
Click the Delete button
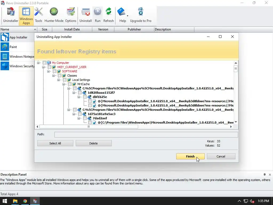click(x=94, y=143)
